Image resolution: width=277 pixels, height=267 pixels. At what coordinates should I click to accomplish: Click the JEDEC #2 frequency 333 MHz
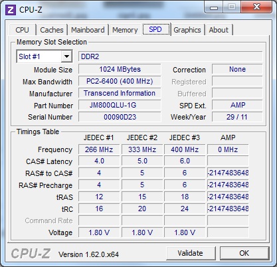(142, 149)
